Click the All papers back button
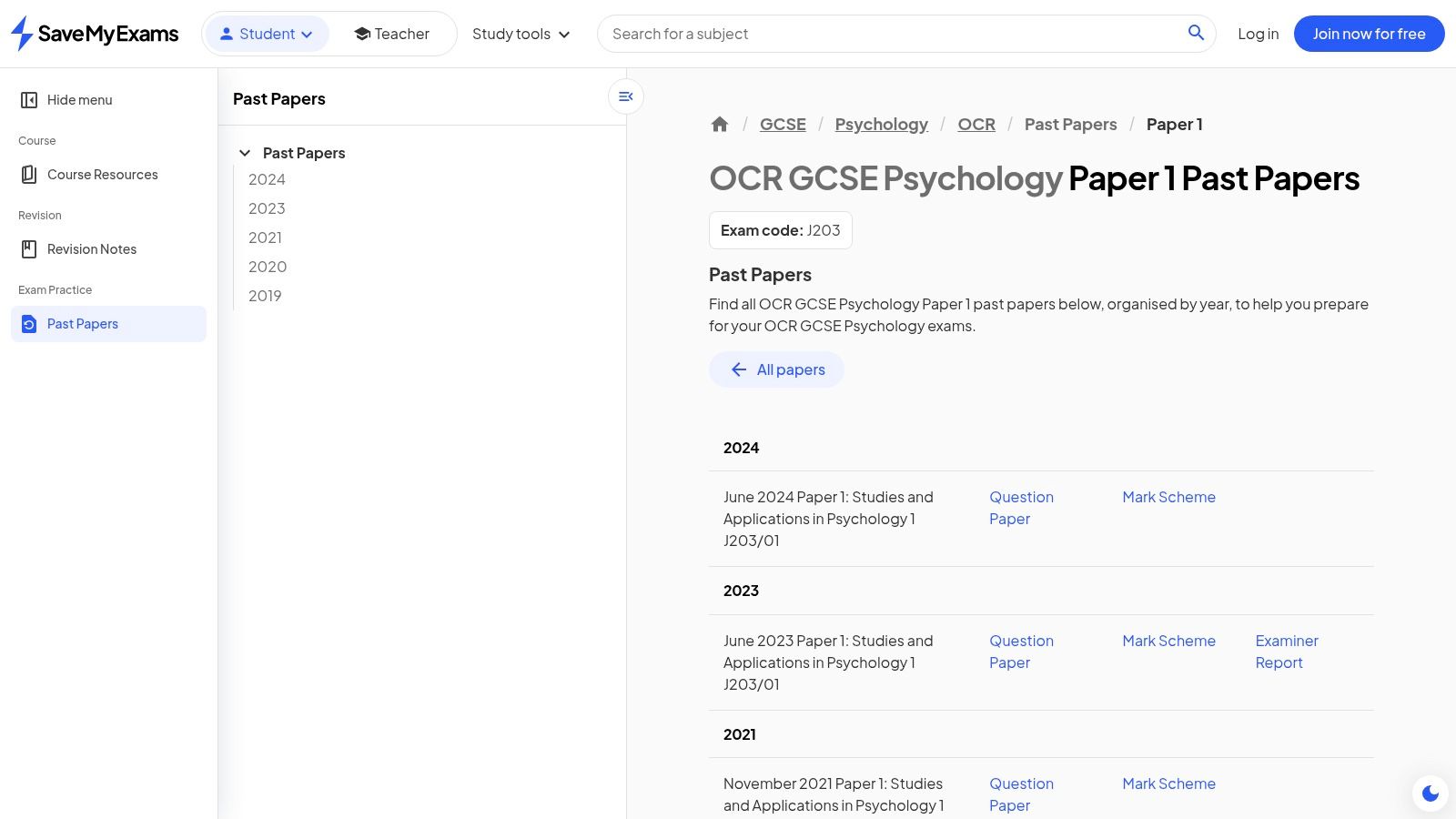This screenshot has height=819, width=1456. [776, 369]
